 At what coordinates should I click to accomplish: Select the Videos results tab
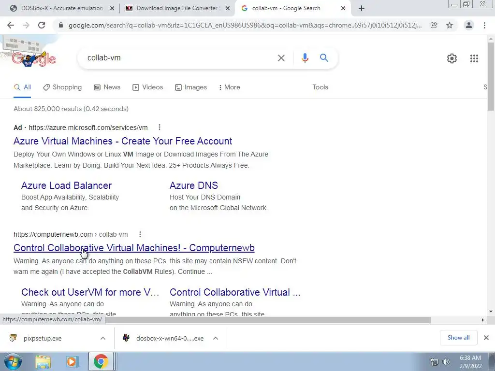coord(148,87)
